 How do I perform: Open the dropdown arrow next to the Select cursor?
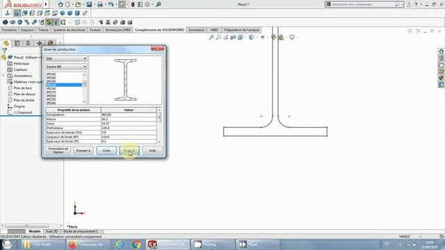(127, 4)
